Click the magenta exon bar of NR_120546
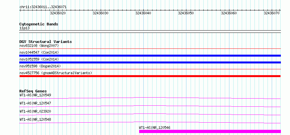This screenshot has height=135, width=290. 210,131
